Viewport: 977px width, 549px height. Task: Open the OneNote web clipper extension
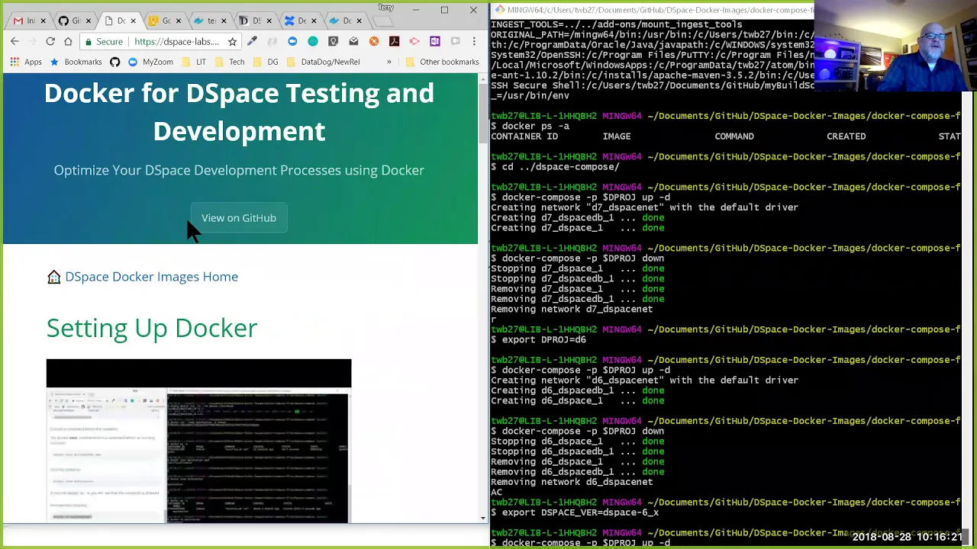pyautogui.click(x=434, y=41)
